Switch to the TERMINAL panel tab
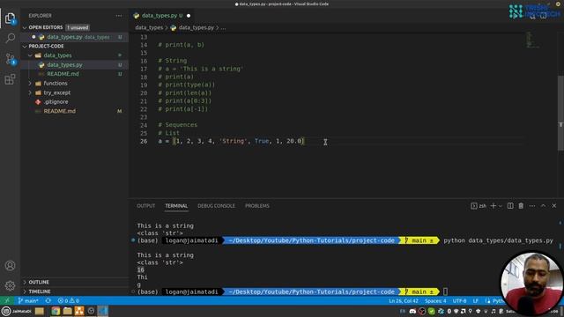The width and height of the screenshot is (564, 317). point(176,205)
